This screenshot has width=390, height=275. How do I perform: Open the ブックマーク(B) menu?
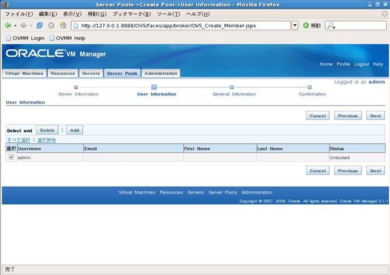tap(131, 14)
